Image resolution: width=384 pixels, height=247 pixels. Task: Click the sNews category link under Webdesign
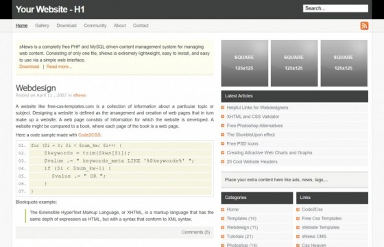tap(80, 95)
